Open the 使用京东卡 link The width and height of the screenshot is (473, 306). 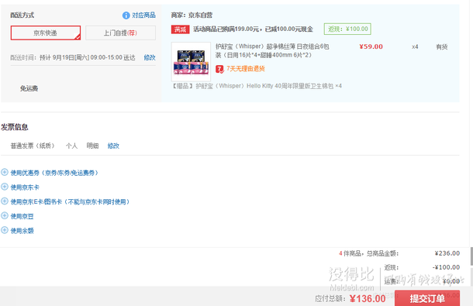point(25,187)
